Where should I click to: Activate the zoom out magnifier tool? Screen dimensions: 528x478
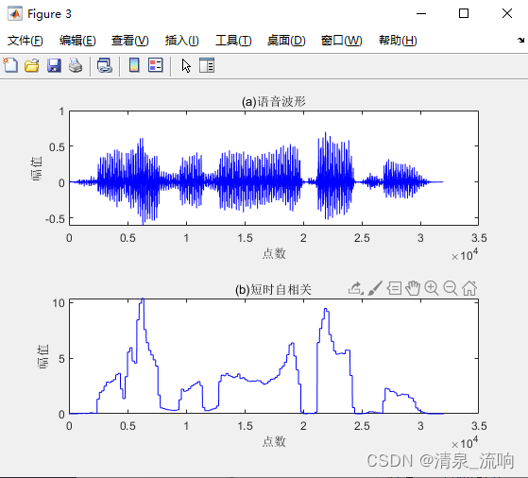(x=451, y=289)
